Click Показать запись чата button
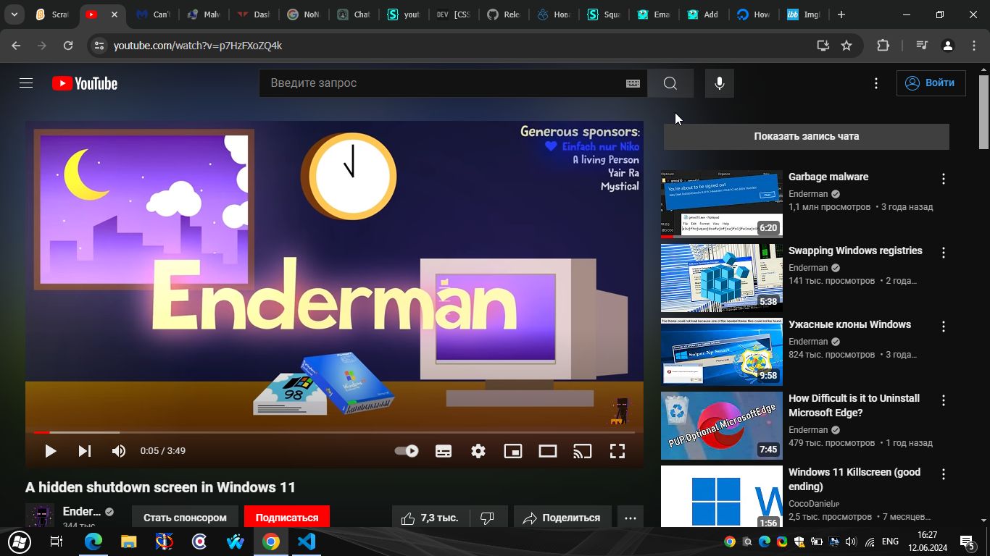 click(806, 136)
